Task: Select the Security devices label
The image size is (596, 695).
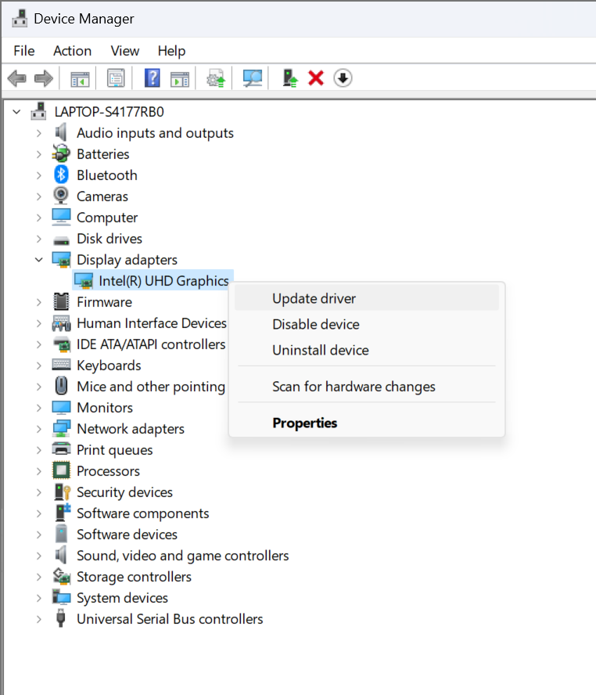Action: coord(124,492)
